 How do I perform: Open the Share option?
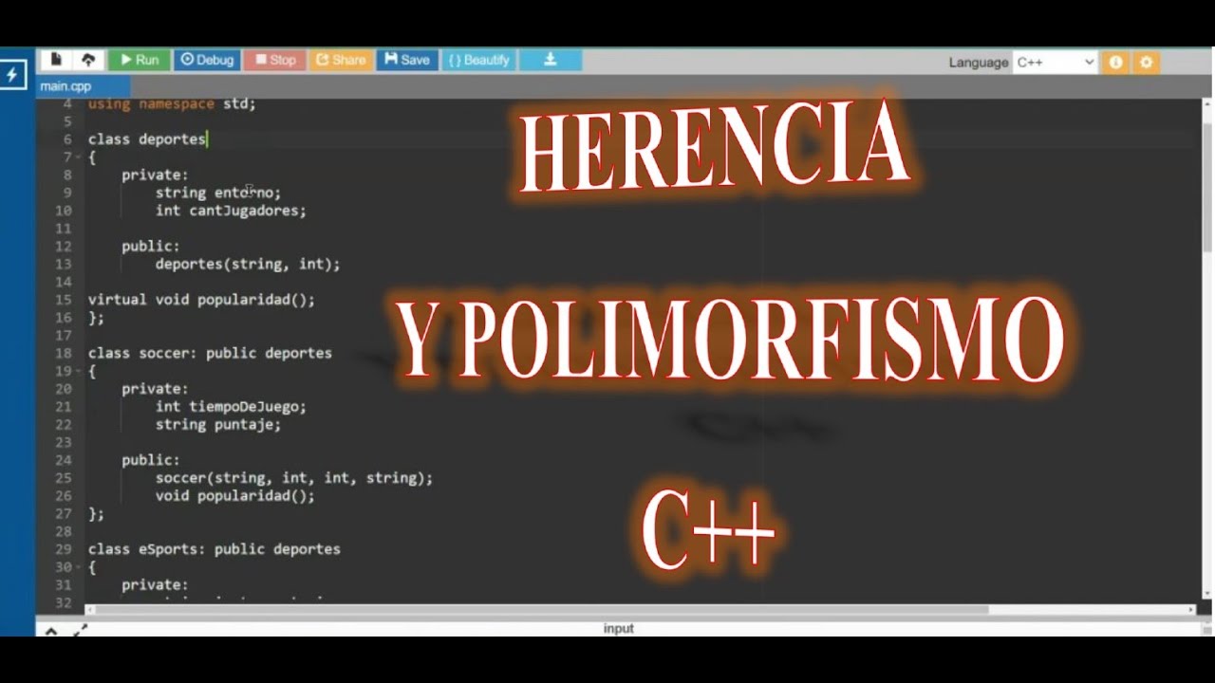coord(341,60)
